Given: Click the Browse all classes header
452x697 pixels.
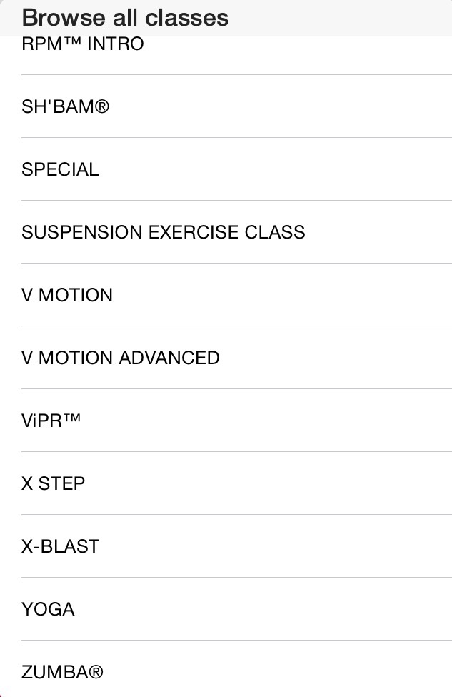Looking at the screenshot, I should 125,18.
